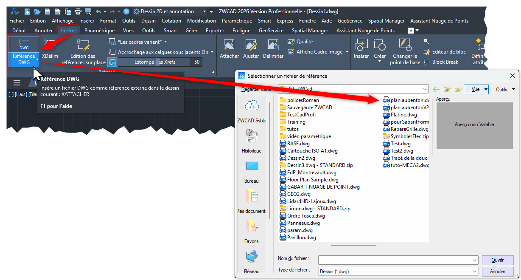
Task: Toggle the Xref fading icon button
Action: pos(112,62)
